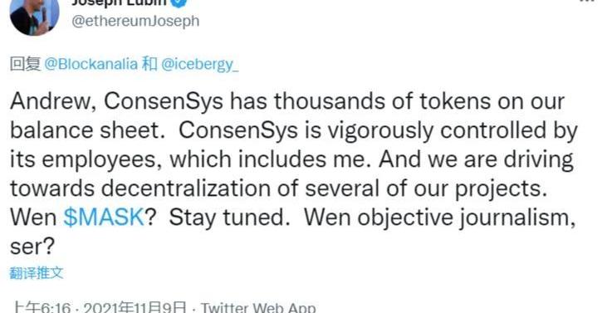Viewport: 612px width, 313px height.
Task: Click the "Stay tuned." sentence
Action: click(x=229, y=218)
